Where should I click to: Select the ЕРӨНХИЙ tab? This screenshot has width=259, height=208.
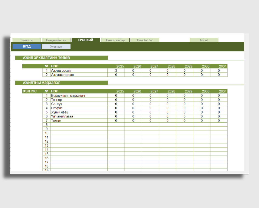(86, 40)
